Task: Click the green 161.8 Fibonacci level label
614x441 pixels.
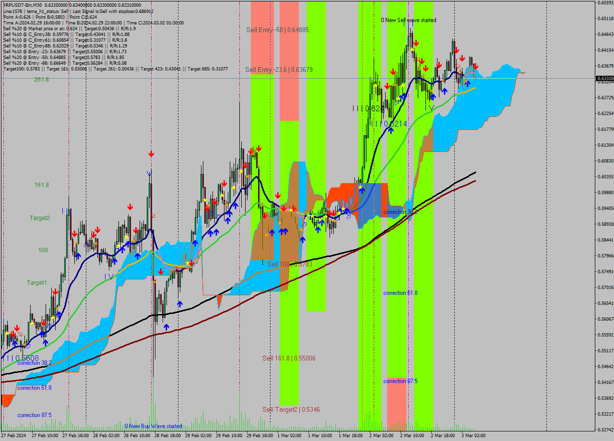Action: (x=41, y=185)
